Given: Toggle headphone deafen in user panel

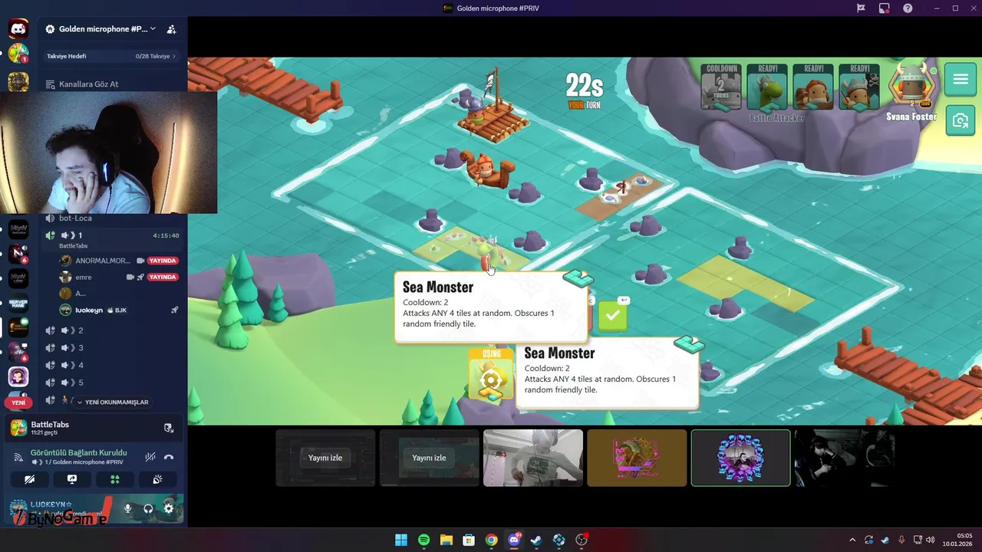Looking at the screenshot, I should [x=148, y=508].
